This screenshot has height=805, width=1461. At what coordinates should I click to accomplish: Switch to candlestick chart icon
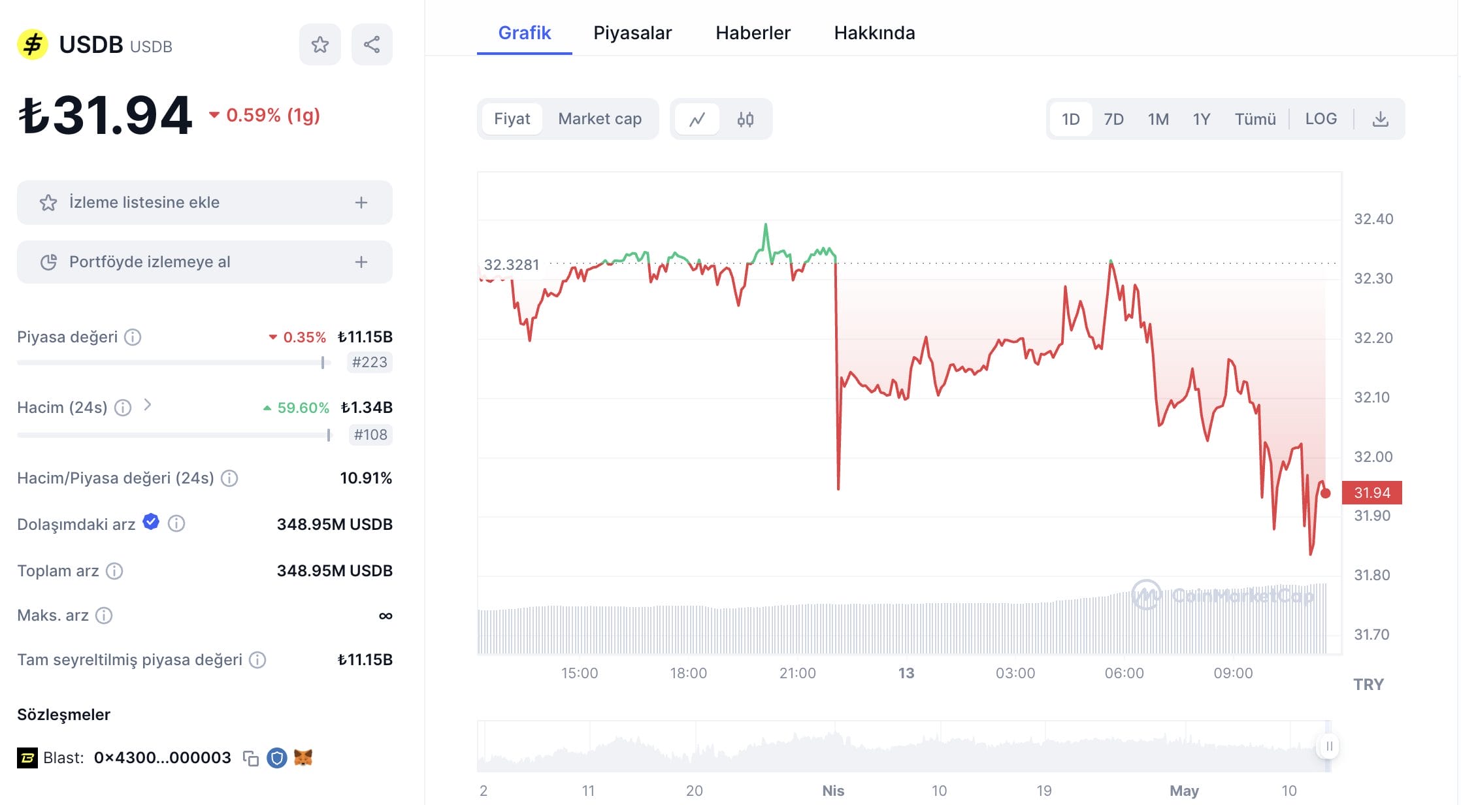point(746,119)
